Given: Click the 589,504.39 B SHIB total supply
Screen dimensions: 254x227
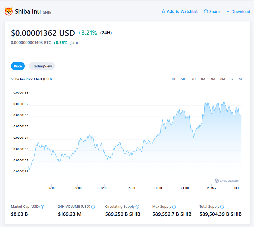Looking at the screenshot, I should [221, 214].
